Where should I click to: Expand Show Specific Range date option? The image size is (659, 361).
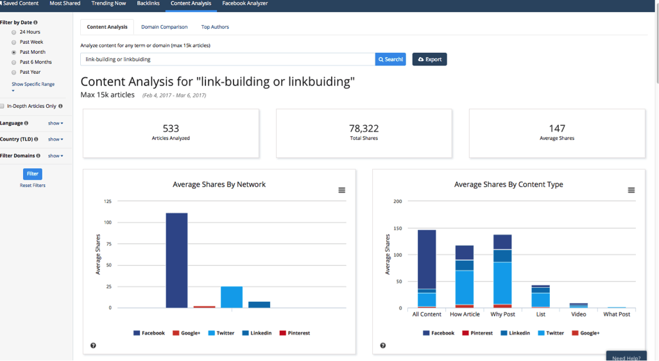pos(33,84)
